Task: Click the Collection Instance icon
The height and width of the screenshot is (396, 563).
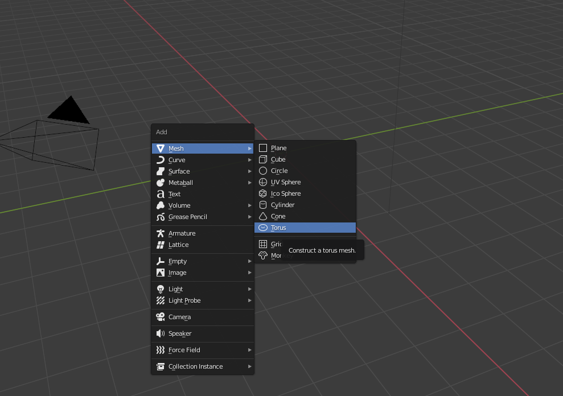Action: [161, 366]
